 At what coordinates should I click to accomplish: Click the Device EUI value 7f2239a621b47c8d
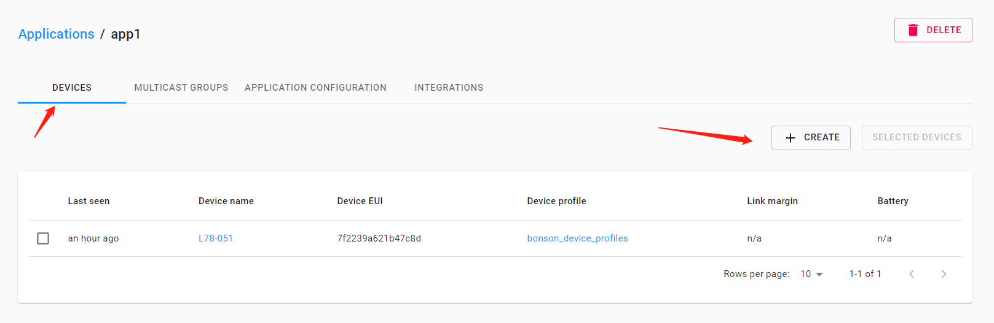379,238
